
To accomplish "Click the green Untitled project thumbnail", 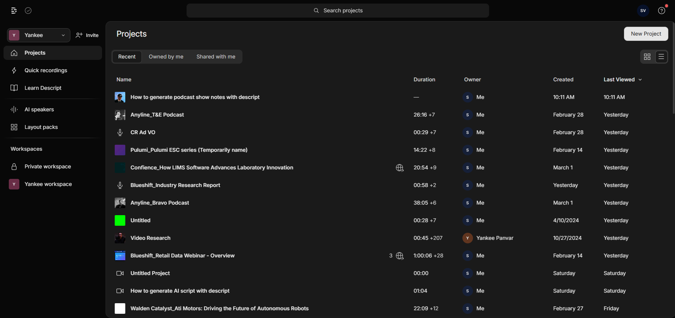I will (x=120, y=220).
